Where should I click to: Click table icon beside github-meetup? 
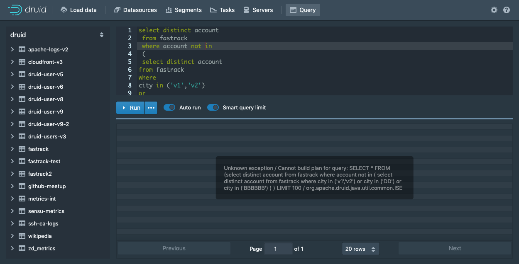(22, 186)
